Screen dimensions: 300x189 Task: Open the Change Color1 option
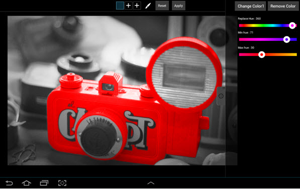click(250, 6)
